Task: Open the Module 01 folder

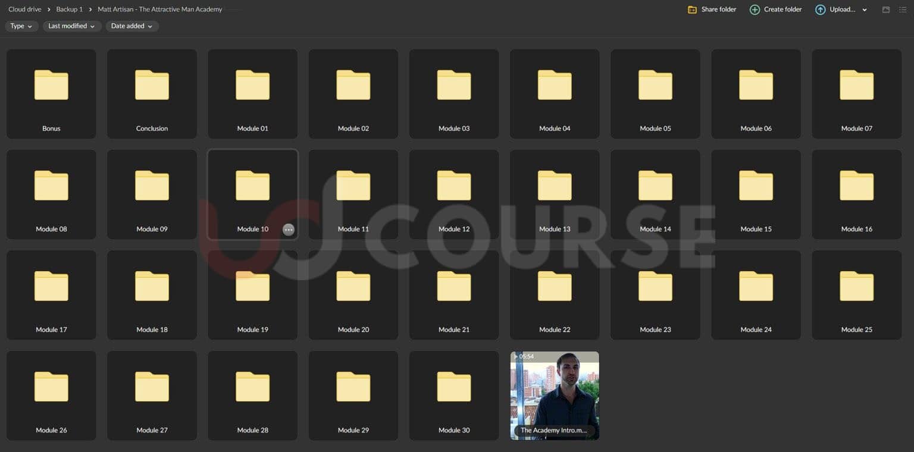Action: point(252,93)
